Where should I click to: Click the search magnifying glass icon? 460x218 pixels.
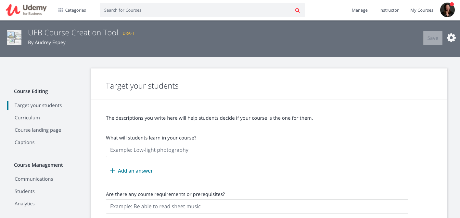[297, 10]
